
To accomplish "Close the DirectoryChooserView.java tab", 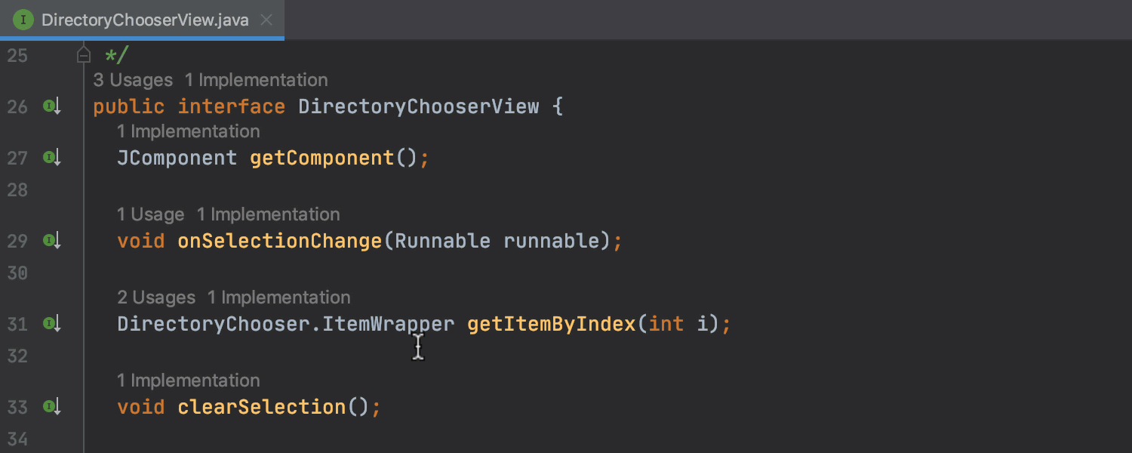I will tap(266, 20).
